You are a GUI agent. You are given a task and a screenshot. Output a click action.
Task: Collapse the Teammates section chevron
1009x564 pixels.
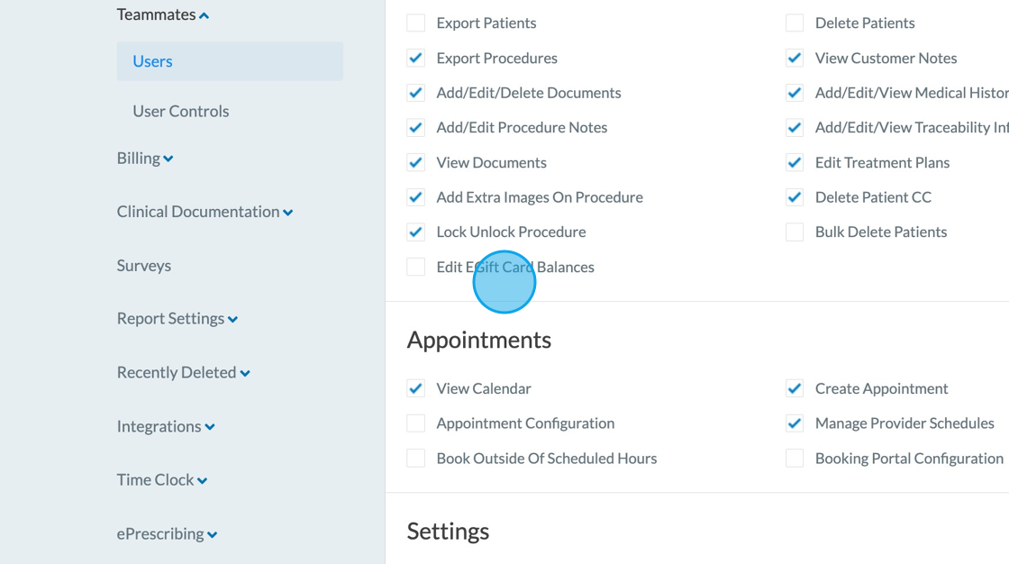click(x=205, y=15)
